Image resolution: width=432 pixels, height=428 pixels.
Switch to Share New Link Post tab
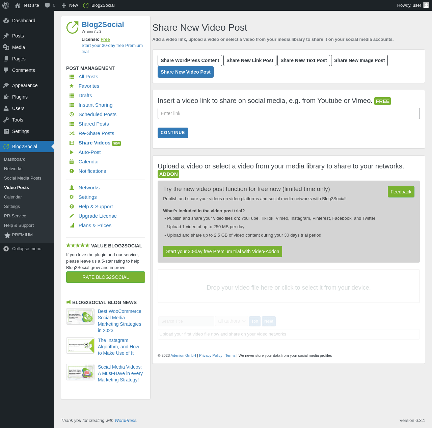click(250, 60)
